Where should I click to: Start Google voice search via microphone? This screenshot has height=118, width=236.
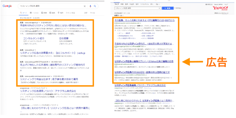[90, 6]
